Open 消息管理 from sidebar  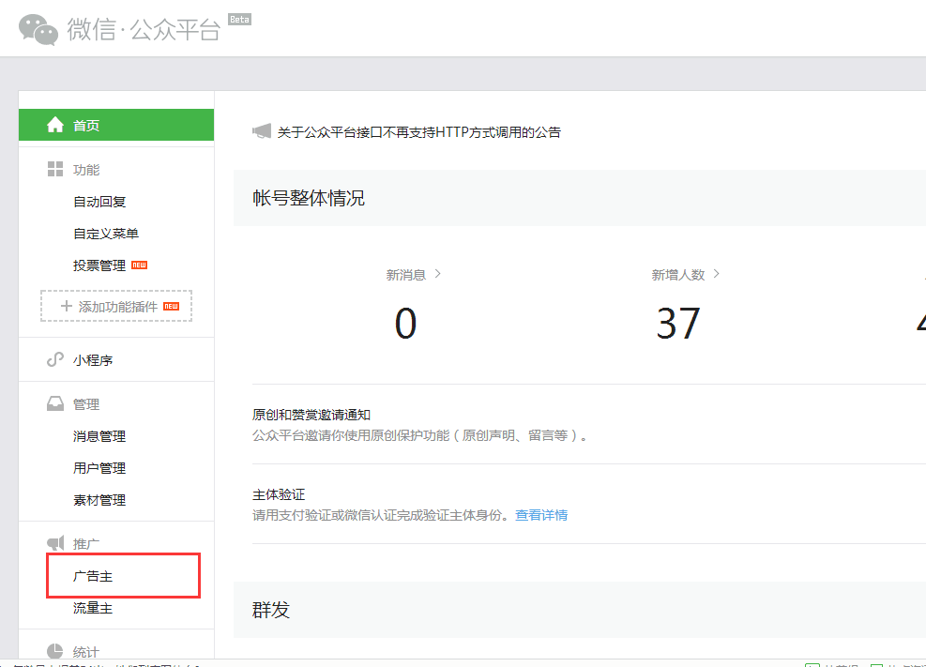click(x=99, y=436)
